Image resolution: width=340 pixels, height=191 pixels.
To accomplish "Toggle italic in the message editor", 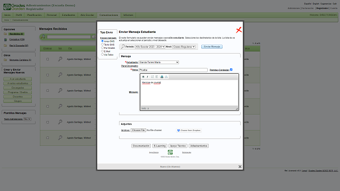I will click(148, 77).
